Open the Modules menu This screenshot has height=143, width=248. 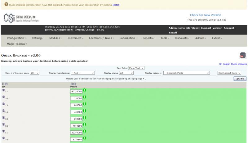pyautogui.click(x=55, y=38)
